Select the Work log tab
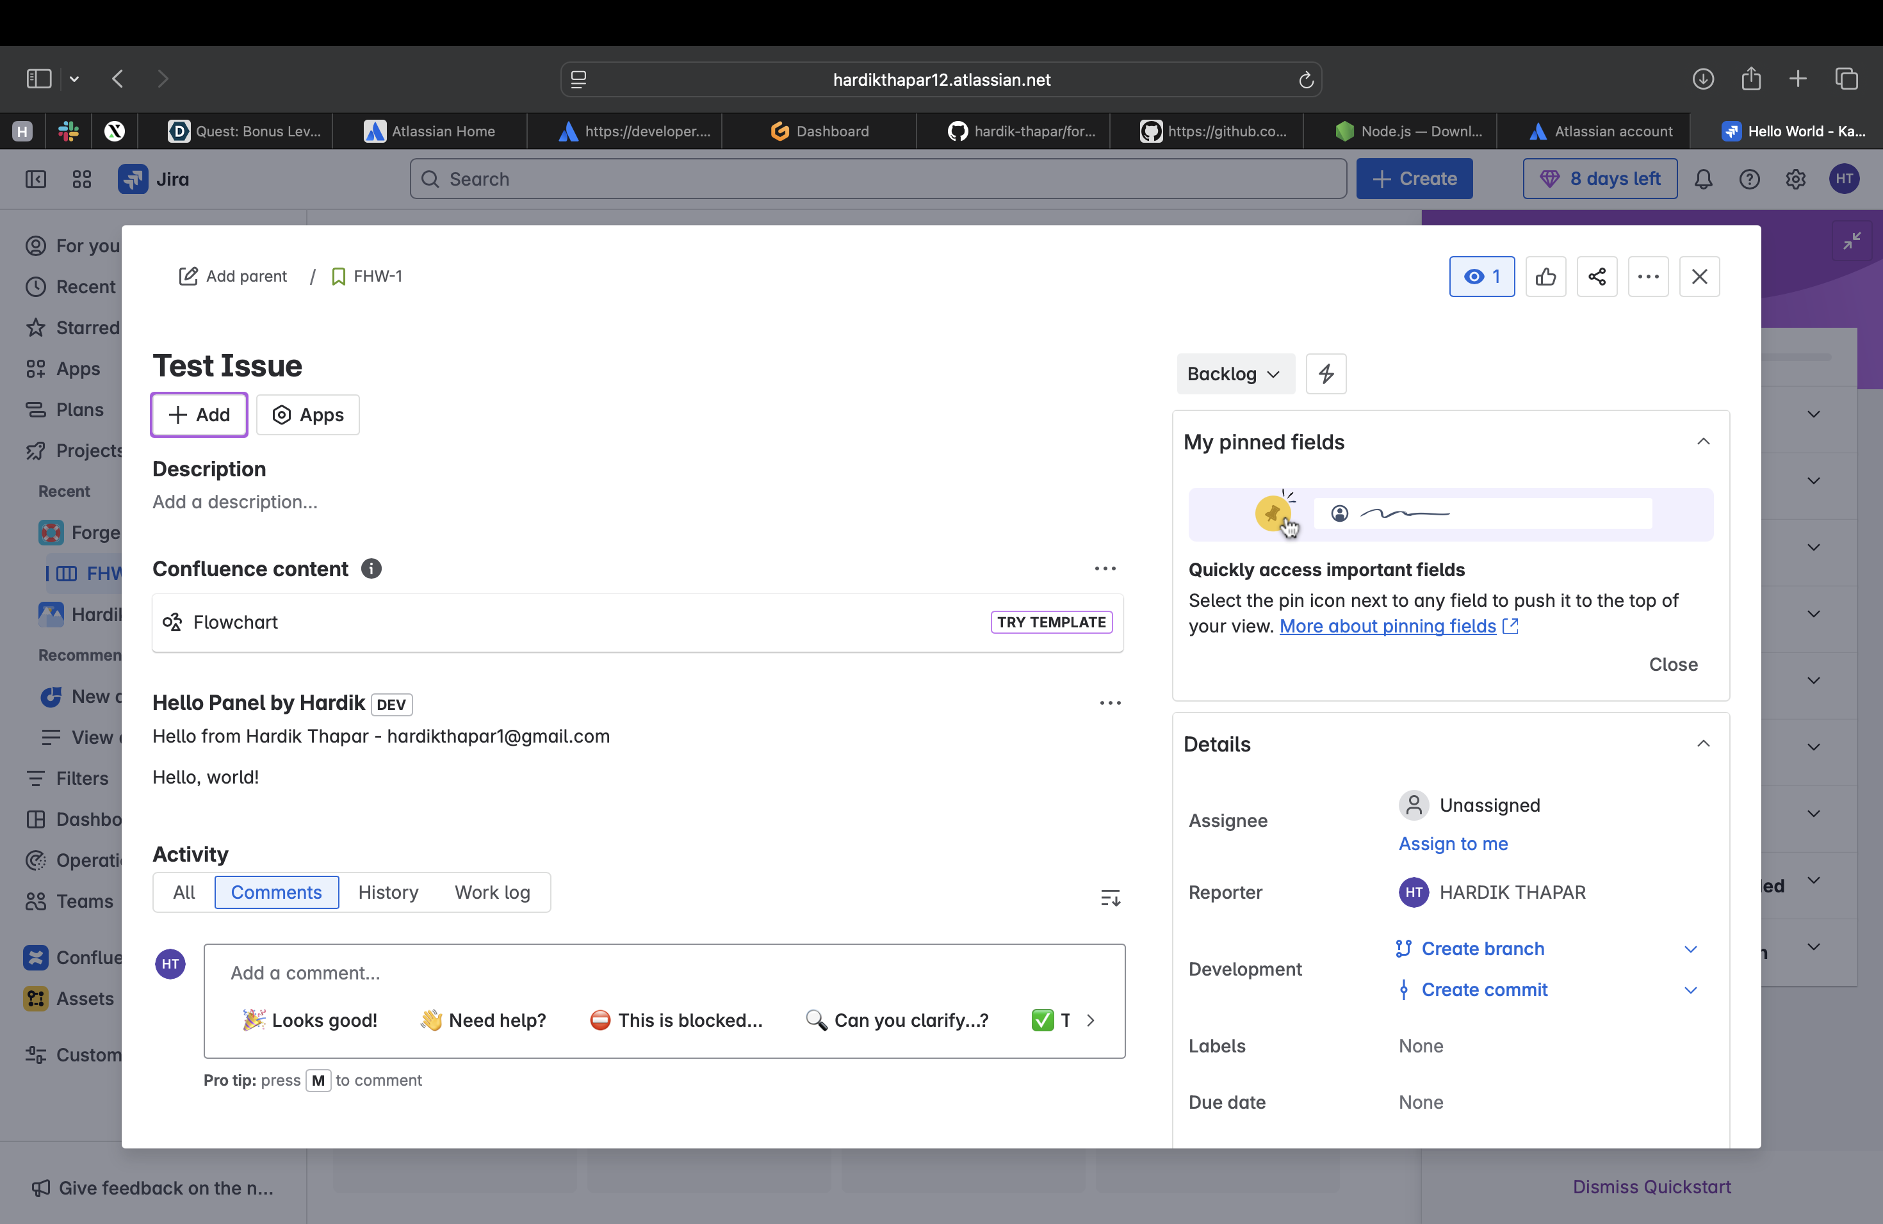Image resolution: width=1883 pixels, height=1224 pixels. pos(492,892)
